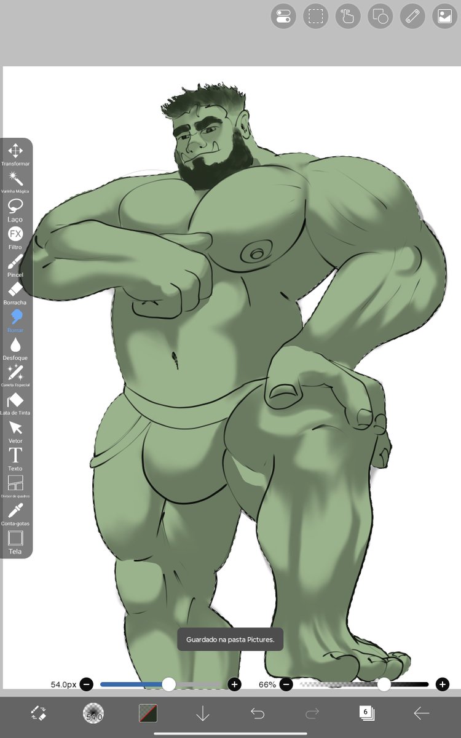This screenshot has width=461, height=738.
Task: Open the shapes drawing tool icon
Action: 380,17
